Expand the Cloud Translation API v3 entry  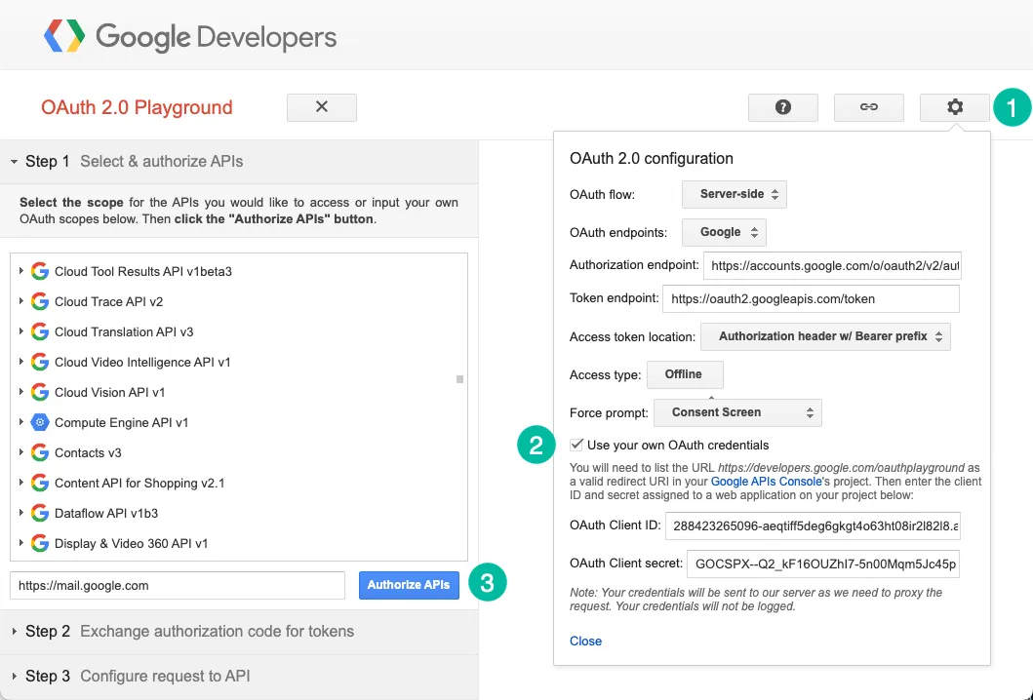point(21,331)
